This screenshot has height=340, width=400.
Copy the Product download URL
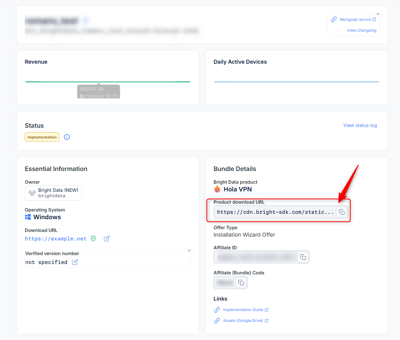tap(342, 212)
